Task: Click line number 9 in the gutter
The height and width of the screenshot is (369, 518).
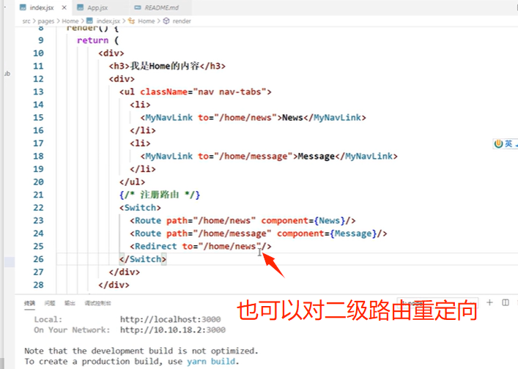Action: pyautogui.click(x=40, y=40)
